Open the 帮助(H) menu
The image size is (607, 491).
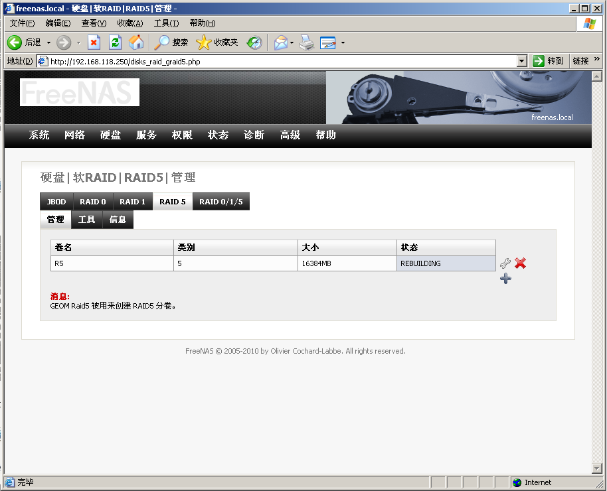click(203, 23)
